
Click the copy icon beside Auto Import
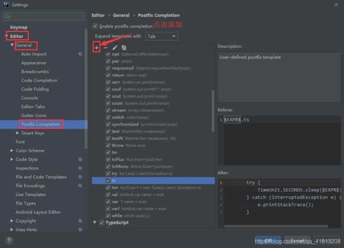[x=80, y=54]
